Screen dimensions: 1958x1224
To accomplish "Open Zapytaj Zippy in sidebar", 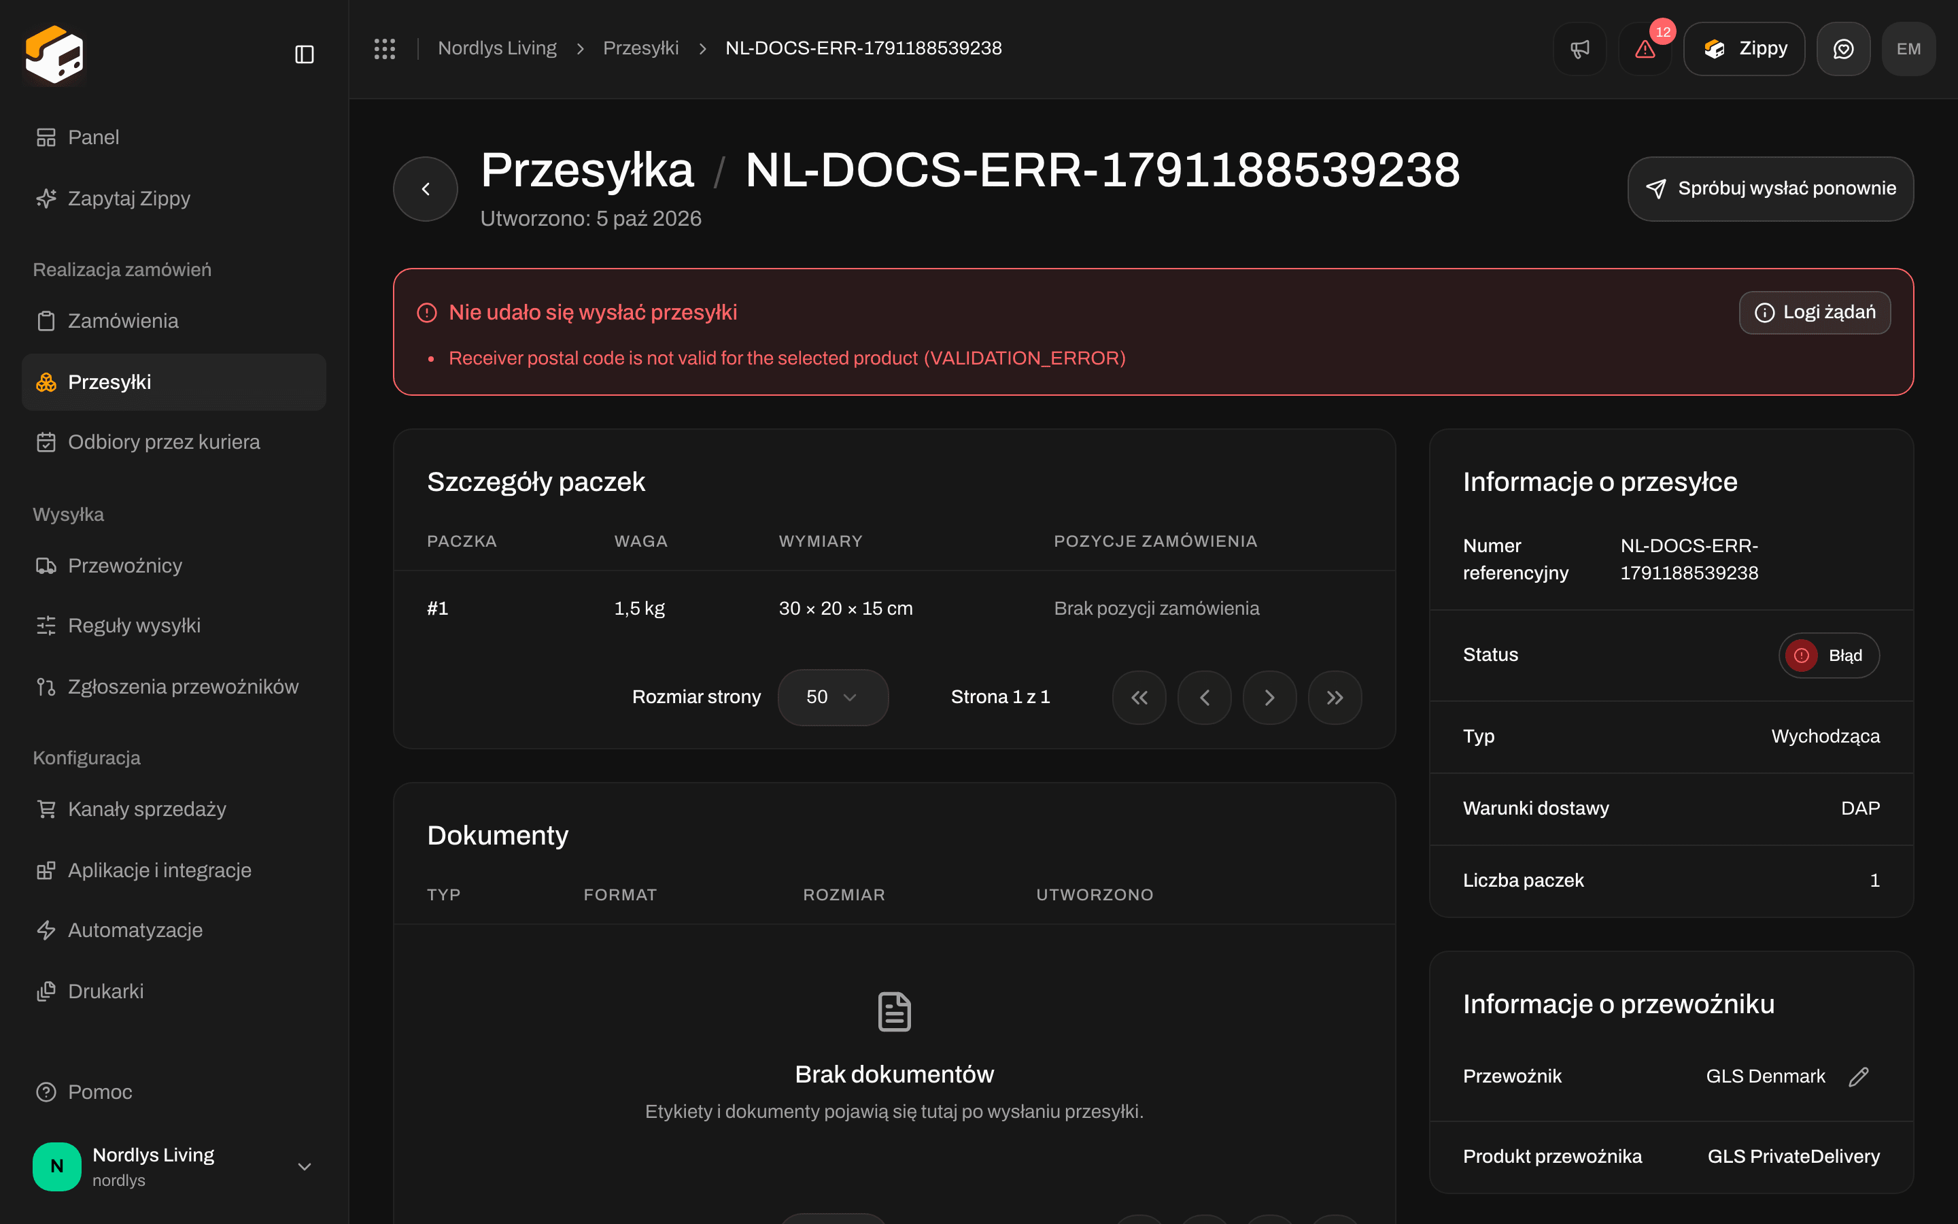I will (174, 199).
